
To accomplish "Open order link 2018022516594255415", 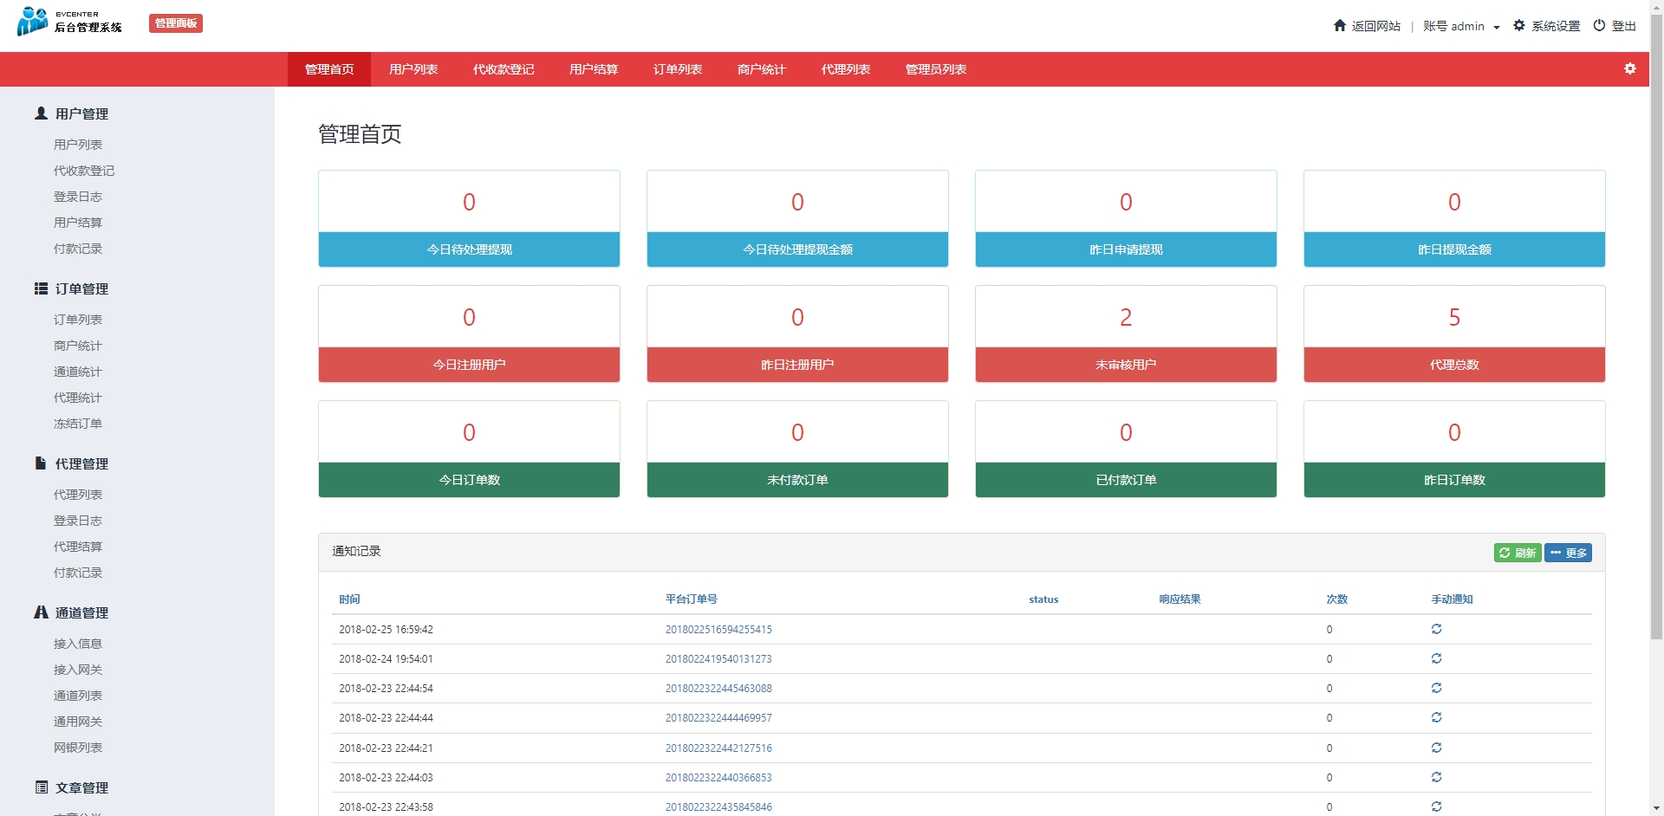I will pos(718,630).
